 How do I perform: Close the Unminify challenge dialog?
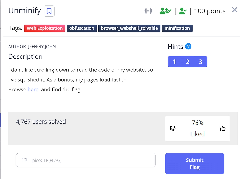(x=235, y=10)
